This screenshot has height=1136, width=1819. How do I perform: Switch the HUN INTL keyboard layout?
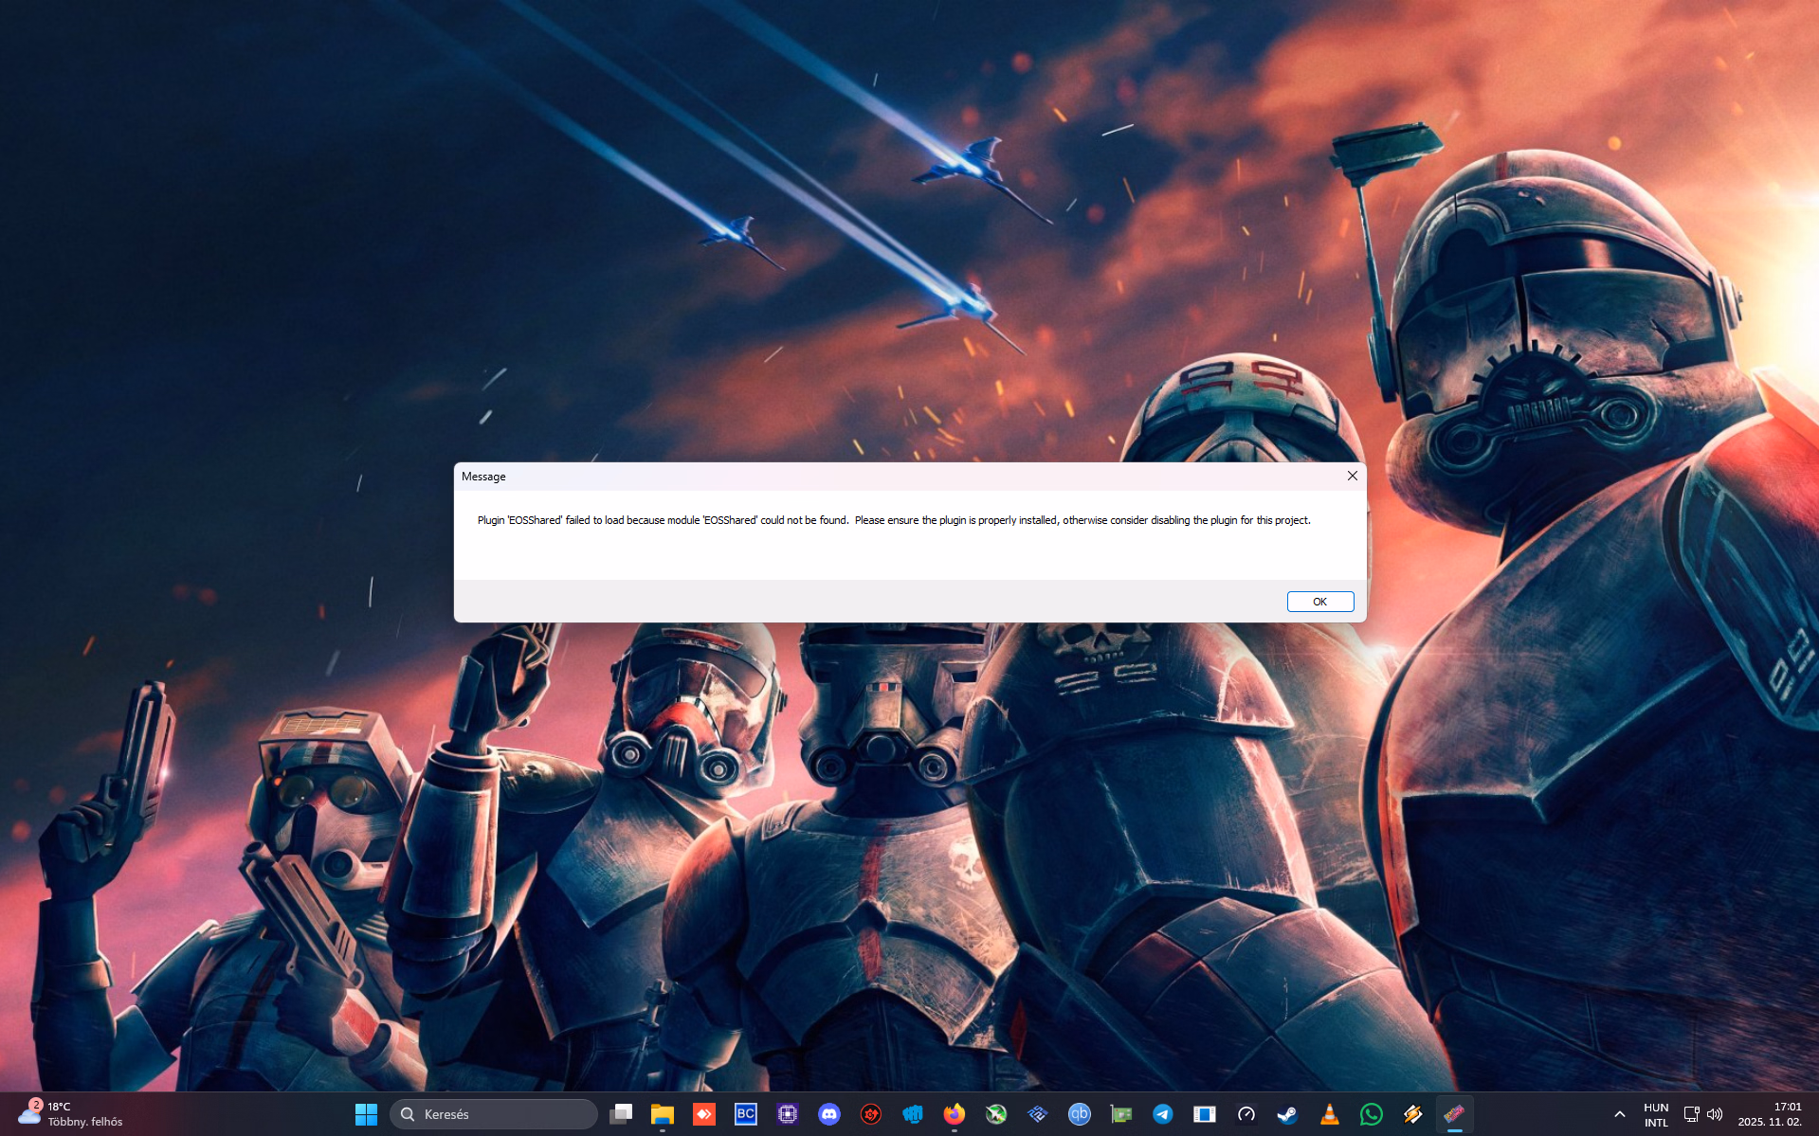click(x=1656, y=1114)
